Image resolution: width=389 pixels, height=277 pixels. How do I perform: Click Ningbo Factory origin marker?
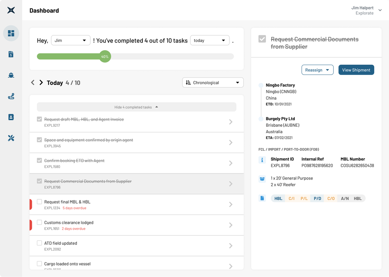pos(261,85)
